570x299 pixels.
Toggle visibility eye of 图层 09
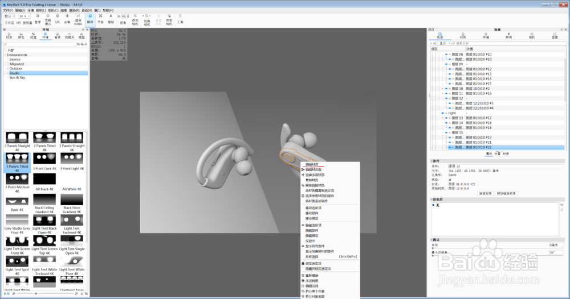point(446,64)
